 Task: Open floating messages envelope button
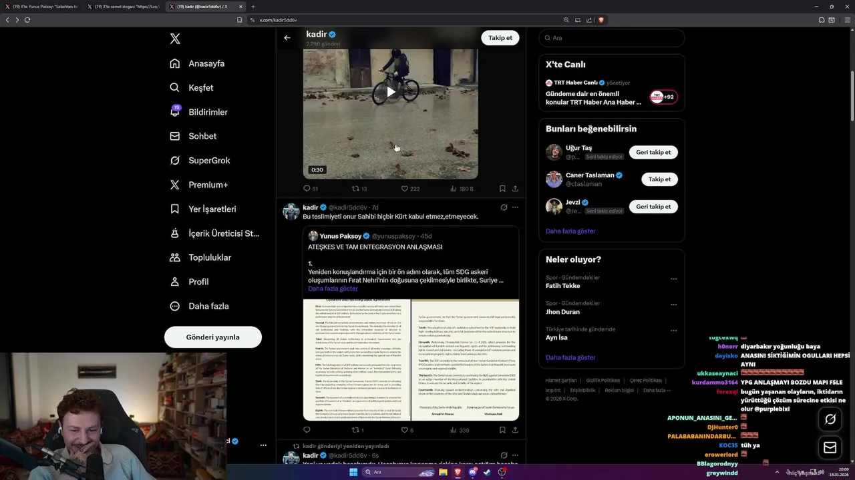(x=830, y=447)
